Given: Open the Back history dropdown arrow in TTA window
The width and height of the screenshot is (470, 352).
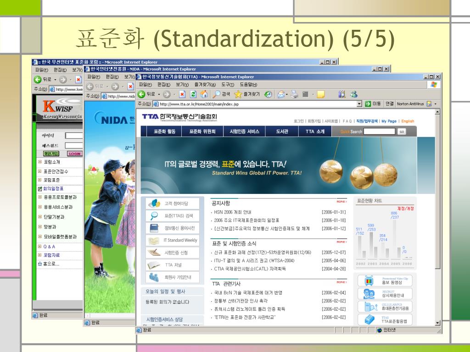Looking at the screenshot, I should [159, 94].
